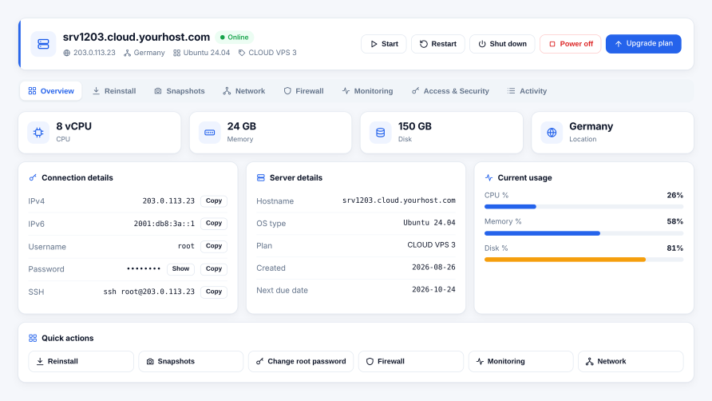Go to the Network tab
The image size is (712, 401).
(243, 91)
